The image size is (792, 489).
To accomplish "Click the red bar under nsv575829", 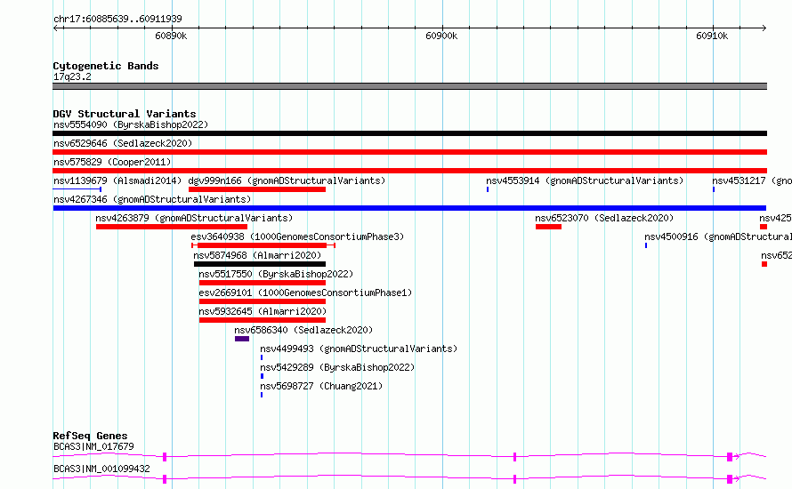I will point(409,171).
